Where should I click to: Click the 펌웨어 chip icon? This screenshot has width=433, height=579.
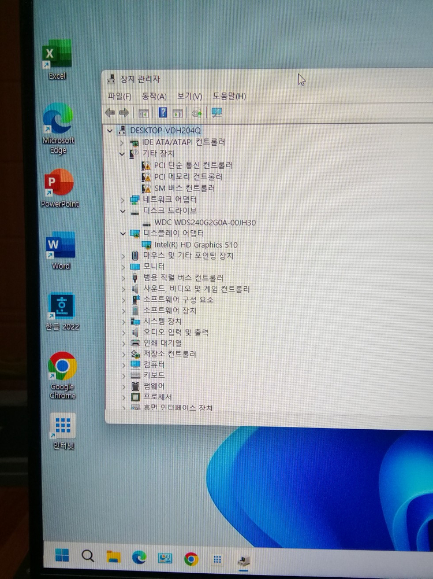136,386
